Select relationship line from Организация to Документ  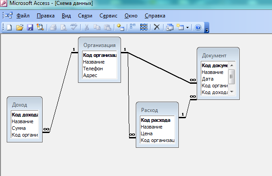159,68
